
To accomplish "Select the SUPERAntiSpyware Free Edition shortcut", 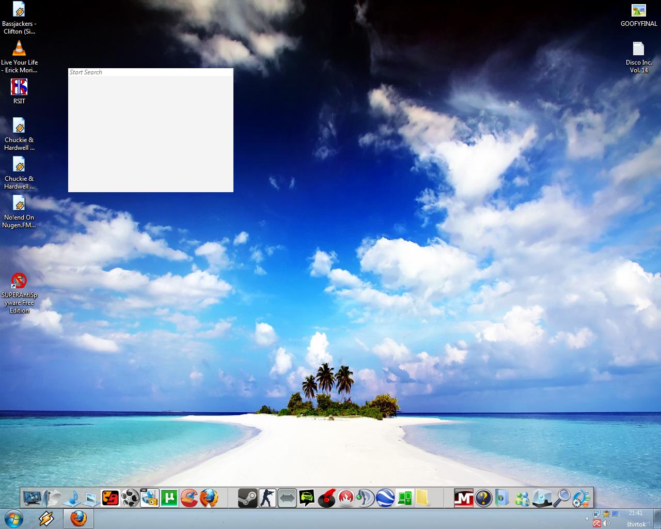I will [19, 282].
